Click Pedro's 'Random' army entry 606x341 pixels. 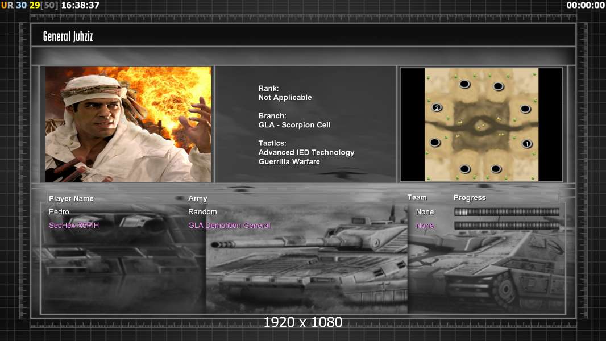(x=202, y=212)
